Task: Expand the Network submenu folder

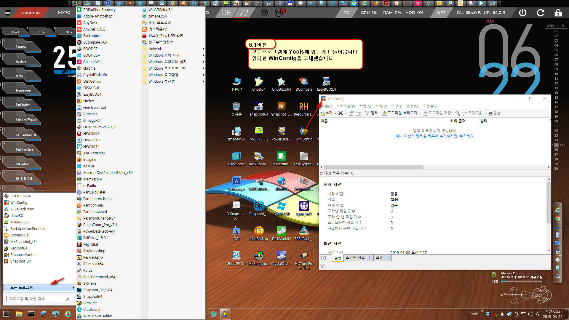Action: click(x=173, y=49)
